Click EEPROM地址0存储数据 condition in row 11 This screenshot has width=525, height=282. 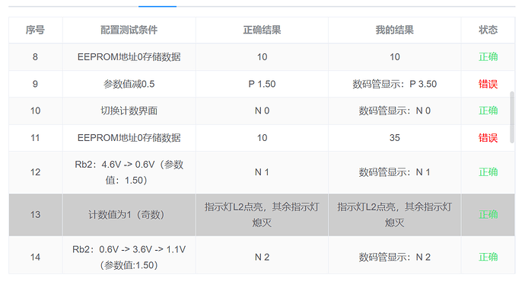129,138
